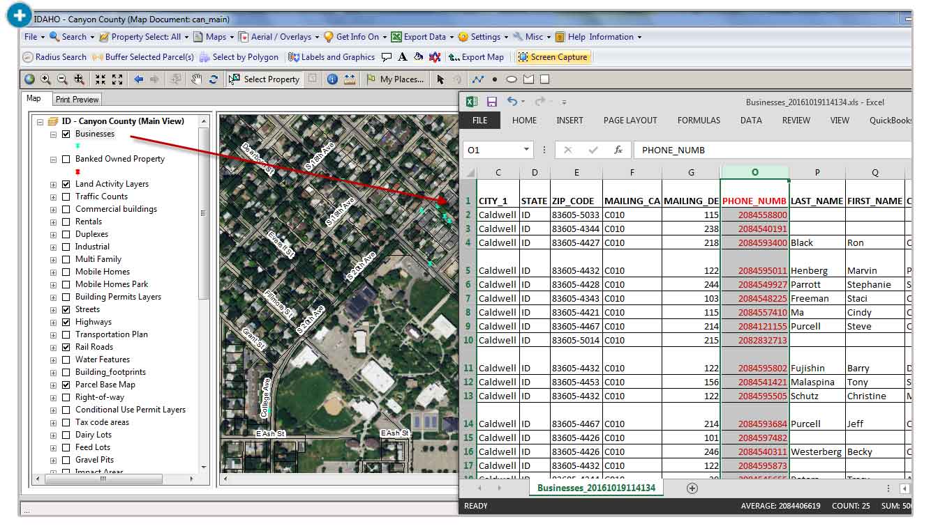
Task: Collapse ID - Canyon County tree node
Action: [40, 121]
